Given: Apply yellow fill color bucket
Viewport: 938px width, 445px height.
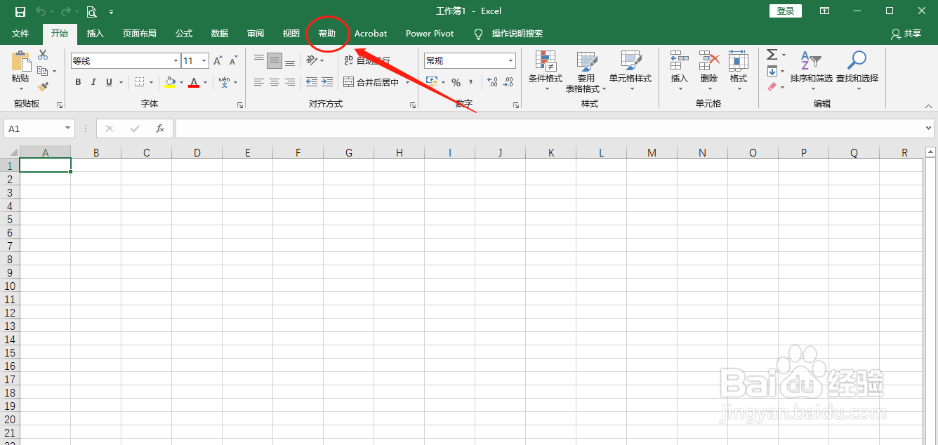Looking at the screenshot, I should click(x=170, y=82).
